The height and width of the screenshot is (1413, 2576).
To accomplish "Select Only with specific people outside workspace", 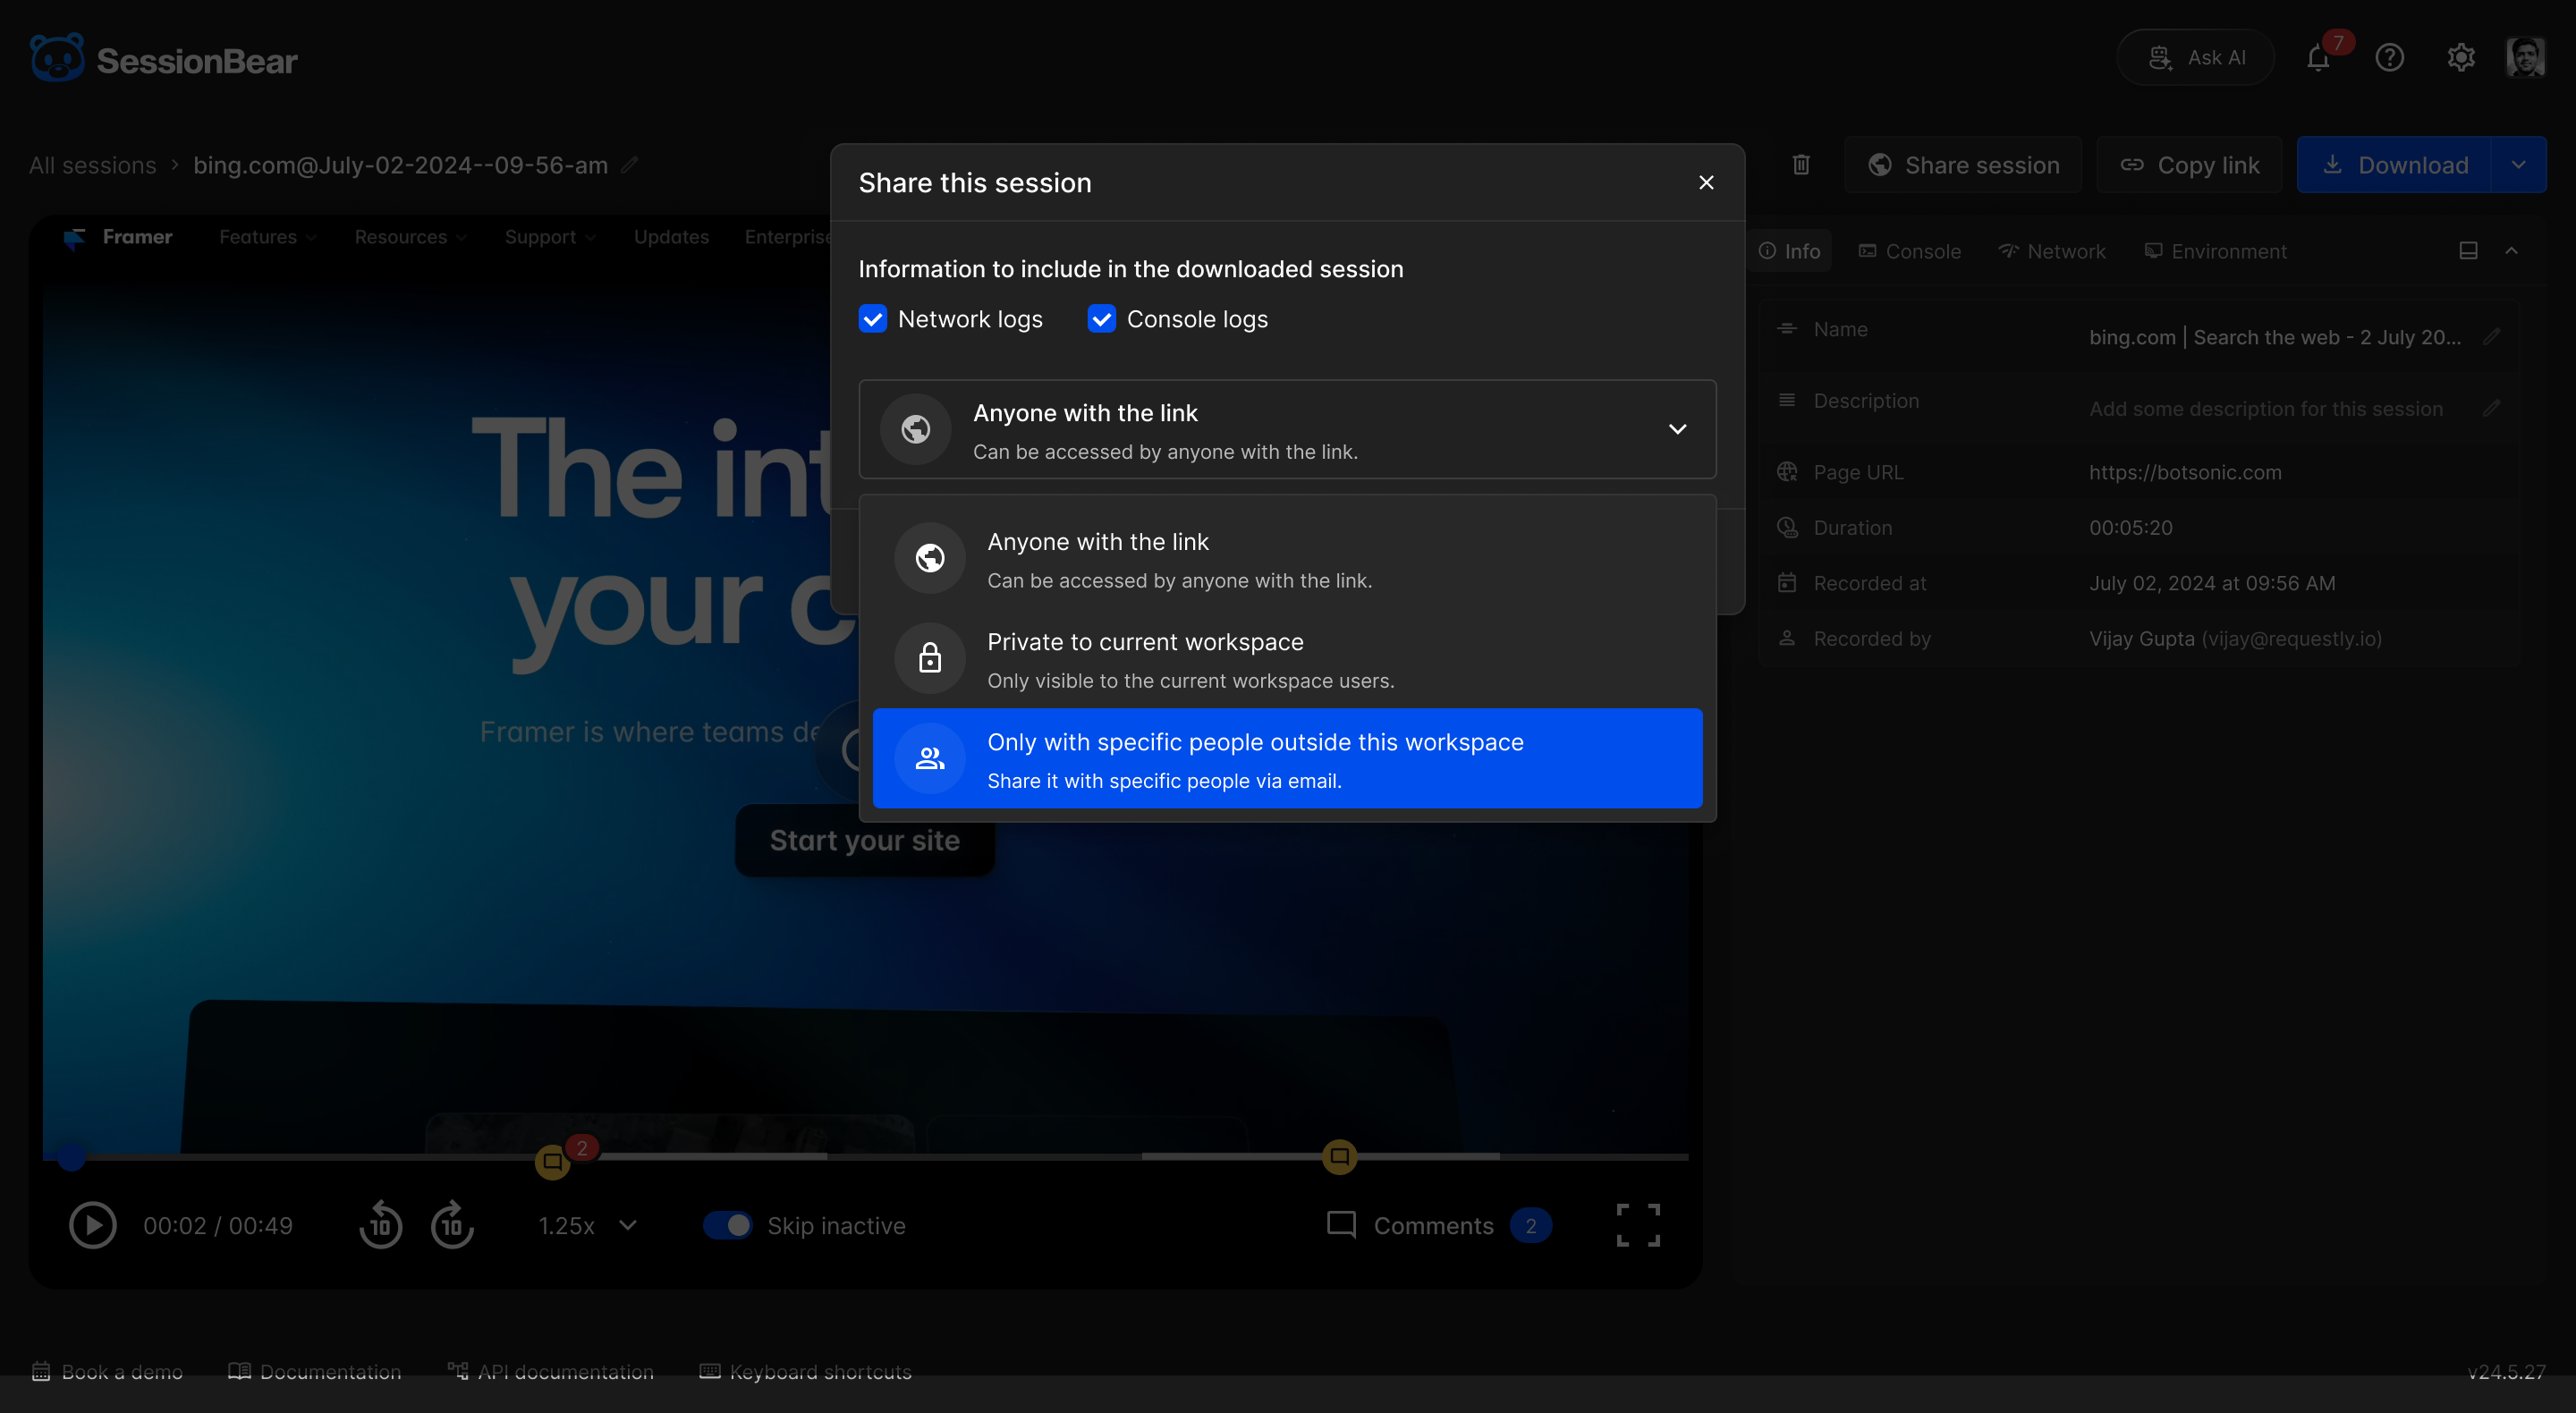I will tap(1287, 758).
